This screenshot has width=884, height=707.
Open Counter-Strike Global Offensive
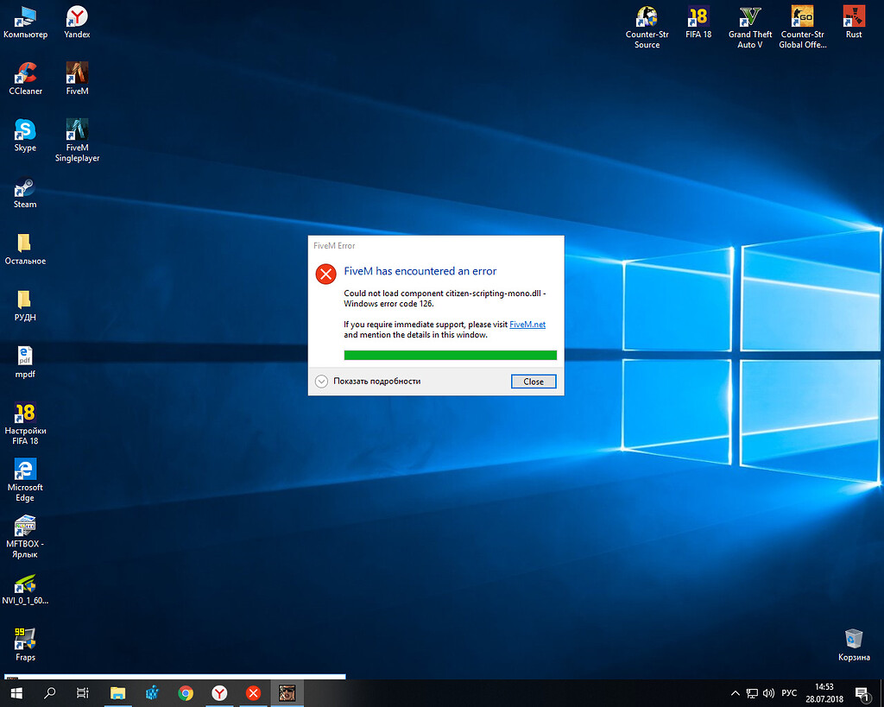[x=802, y=17]
